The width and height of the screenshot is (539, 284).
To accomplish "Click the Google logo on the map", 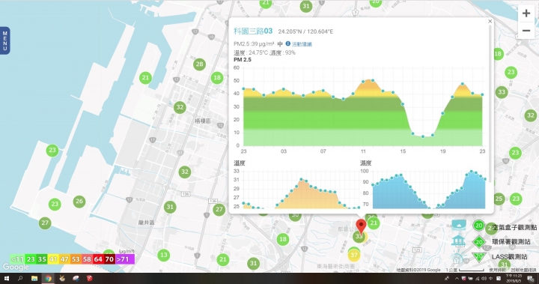I will point(16,267).
